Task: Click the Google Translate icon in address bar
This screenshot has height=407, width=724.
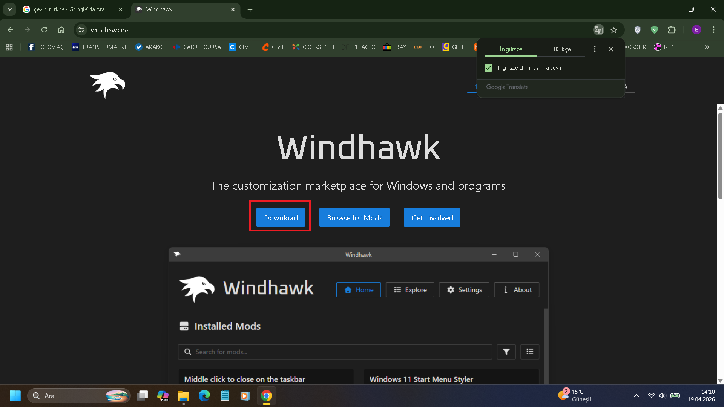Action: [598, 30]
